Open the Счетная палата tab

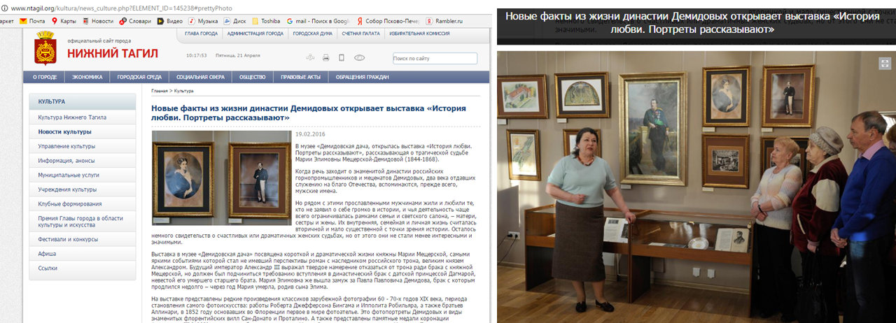[x=361, y=34]
